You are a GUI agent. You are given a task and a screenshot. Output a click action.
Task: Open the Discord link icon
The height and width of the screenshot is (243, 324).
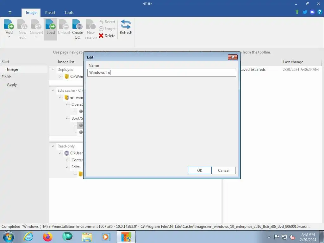[312, 12]
